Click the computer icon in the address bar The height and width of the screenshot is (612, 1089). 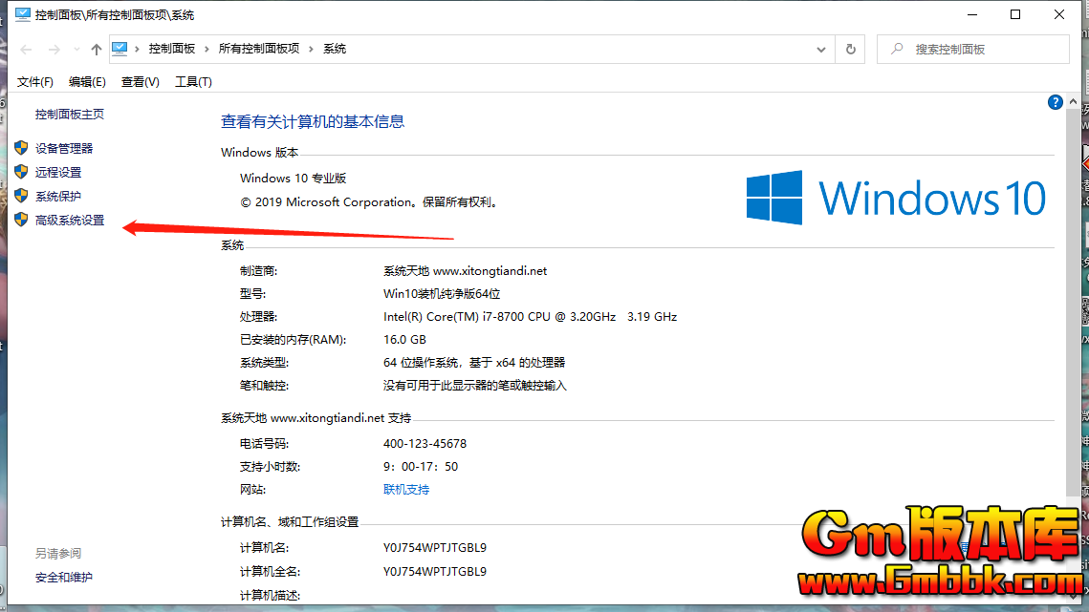[x=120, y=49]
